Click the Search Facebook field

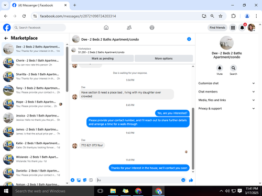39,28
